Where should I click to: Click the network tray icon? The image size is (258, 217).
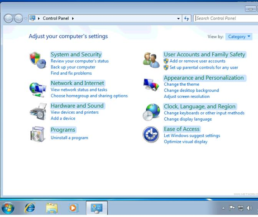(x=241, y=208)
